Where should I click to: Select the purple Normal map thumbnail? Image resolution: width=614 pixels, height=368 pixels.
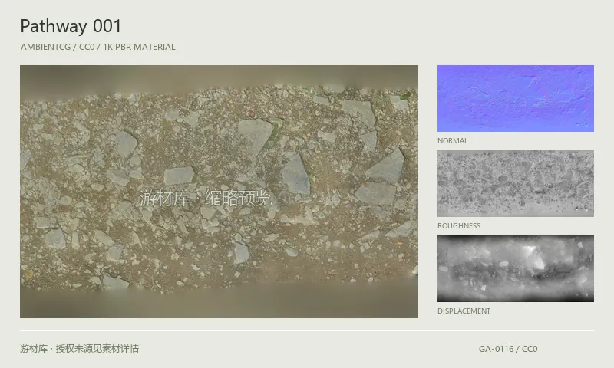515,98
